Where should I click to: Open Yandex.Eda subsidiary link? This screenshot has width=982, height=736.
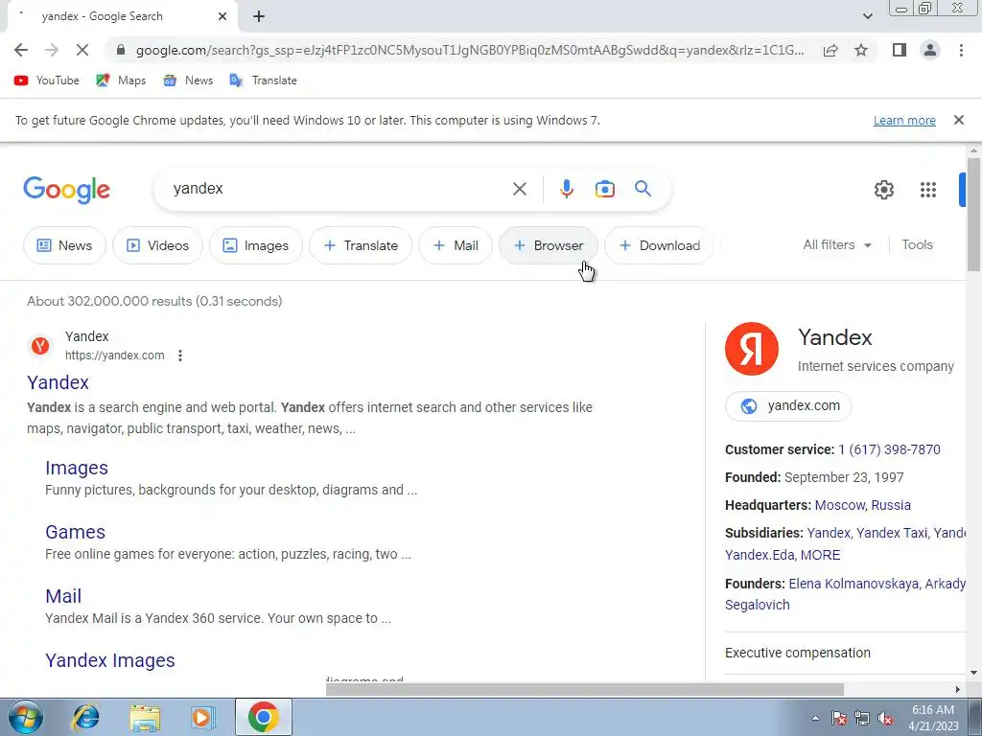click(760, 555)
